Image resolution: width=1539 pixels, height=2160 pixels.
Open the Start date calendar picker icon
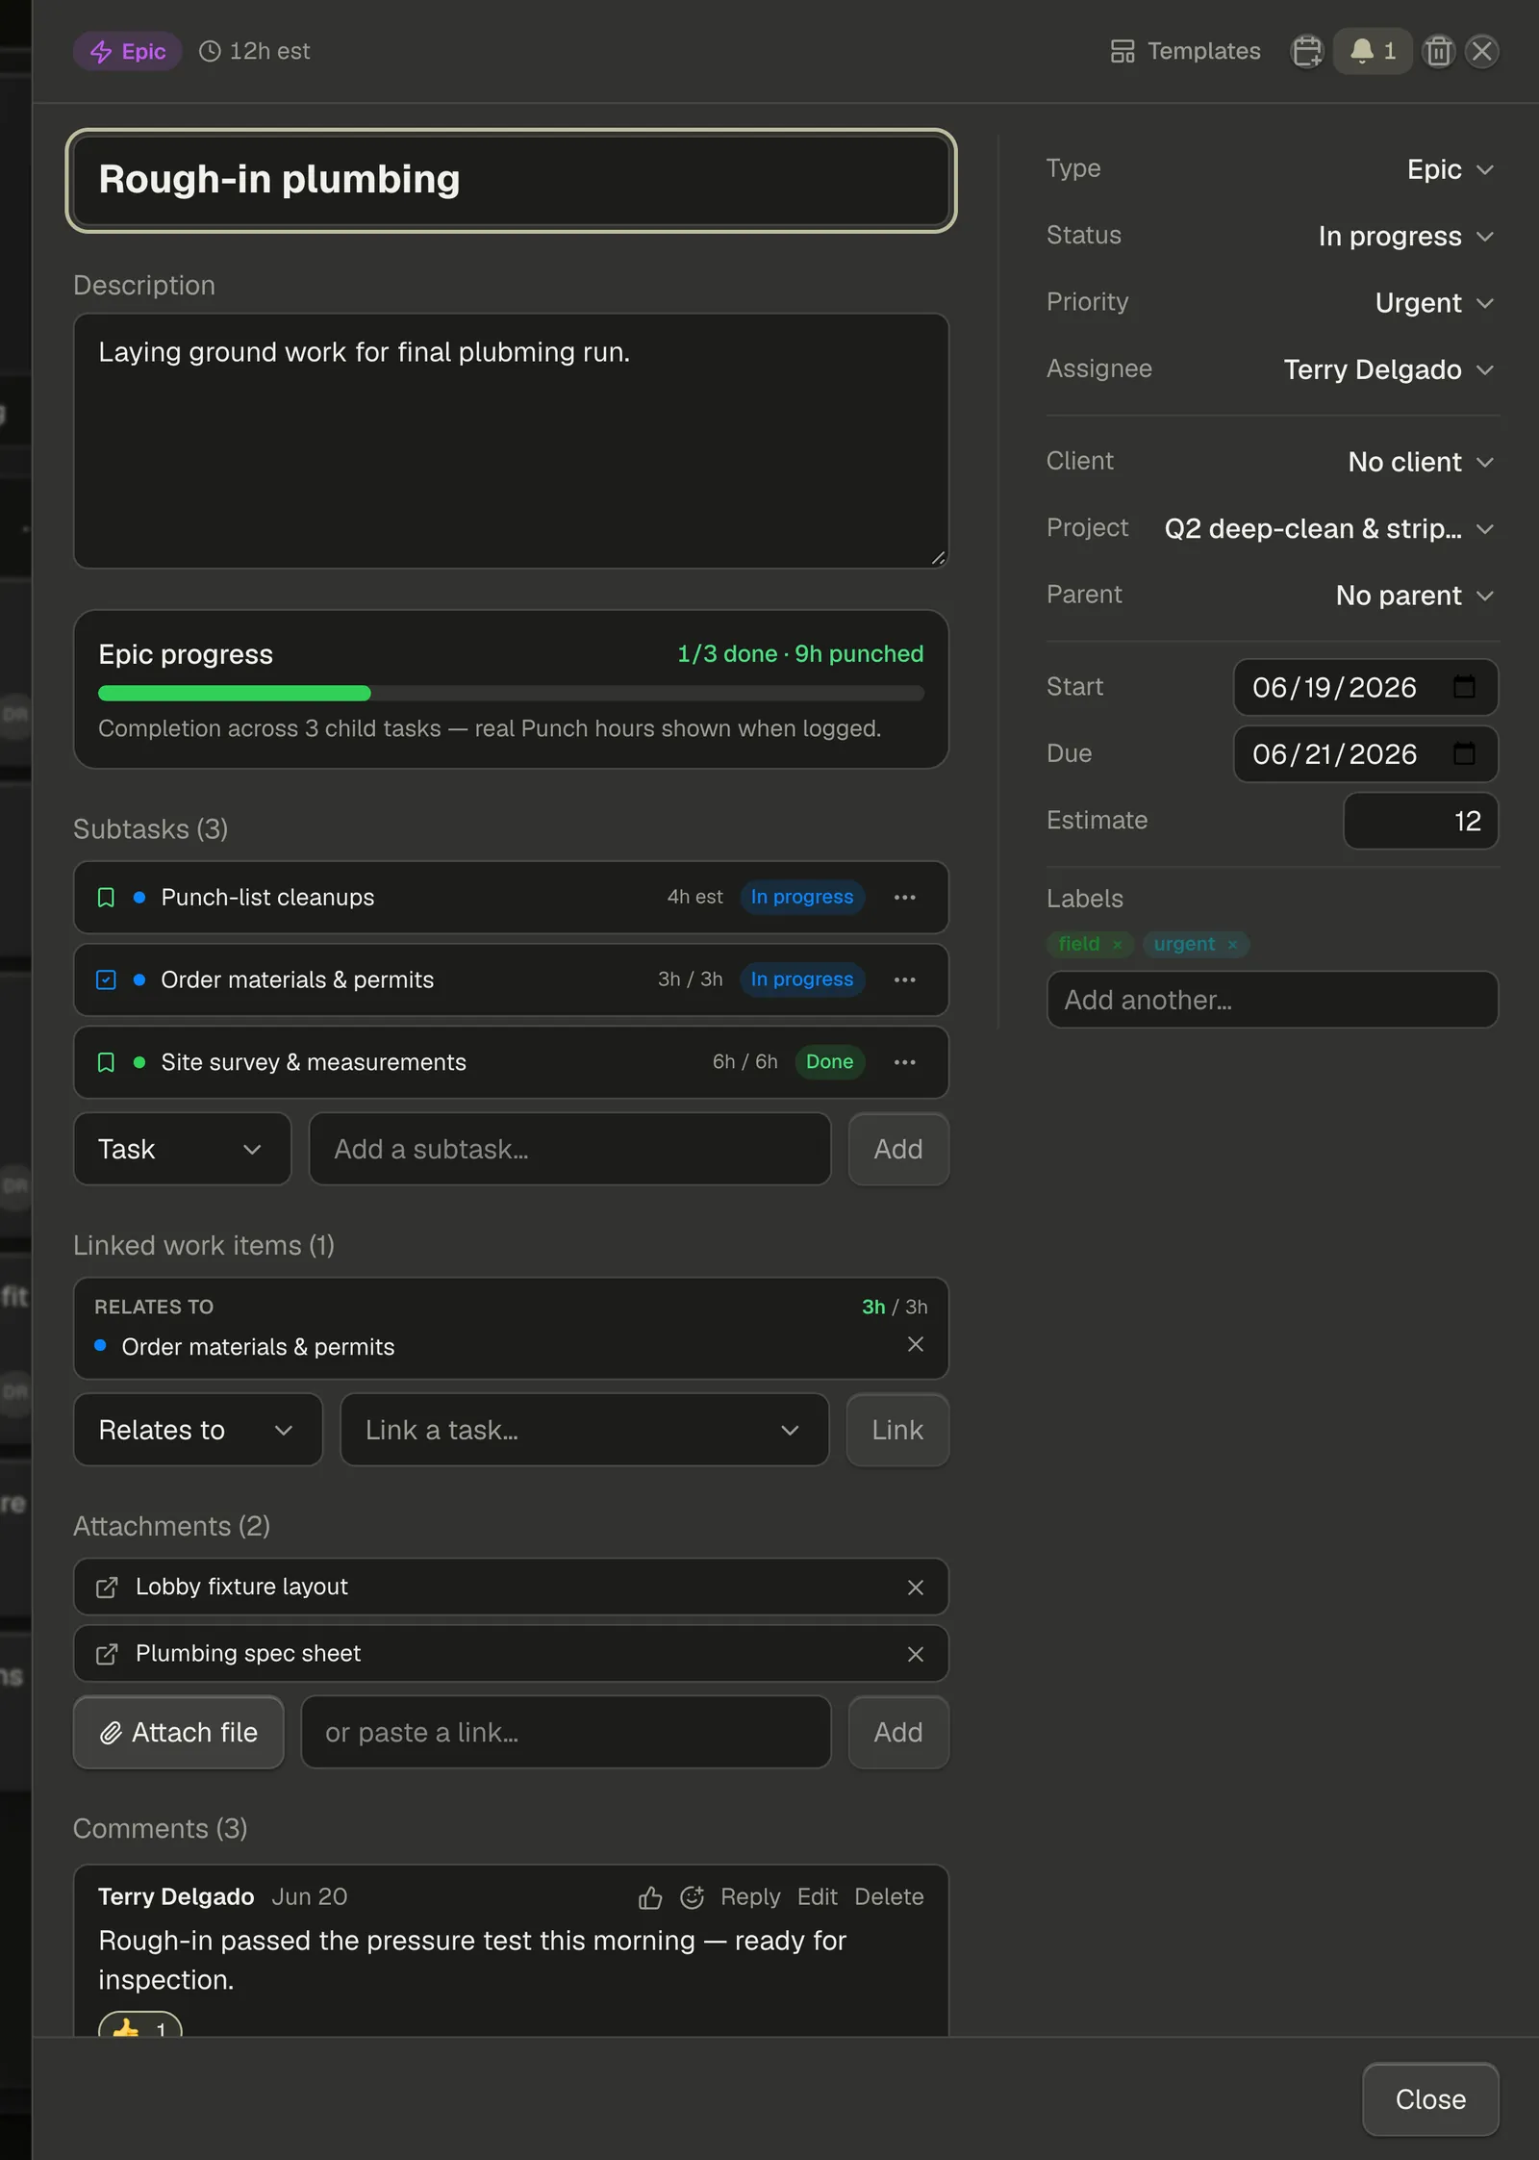pos(1464,687)
